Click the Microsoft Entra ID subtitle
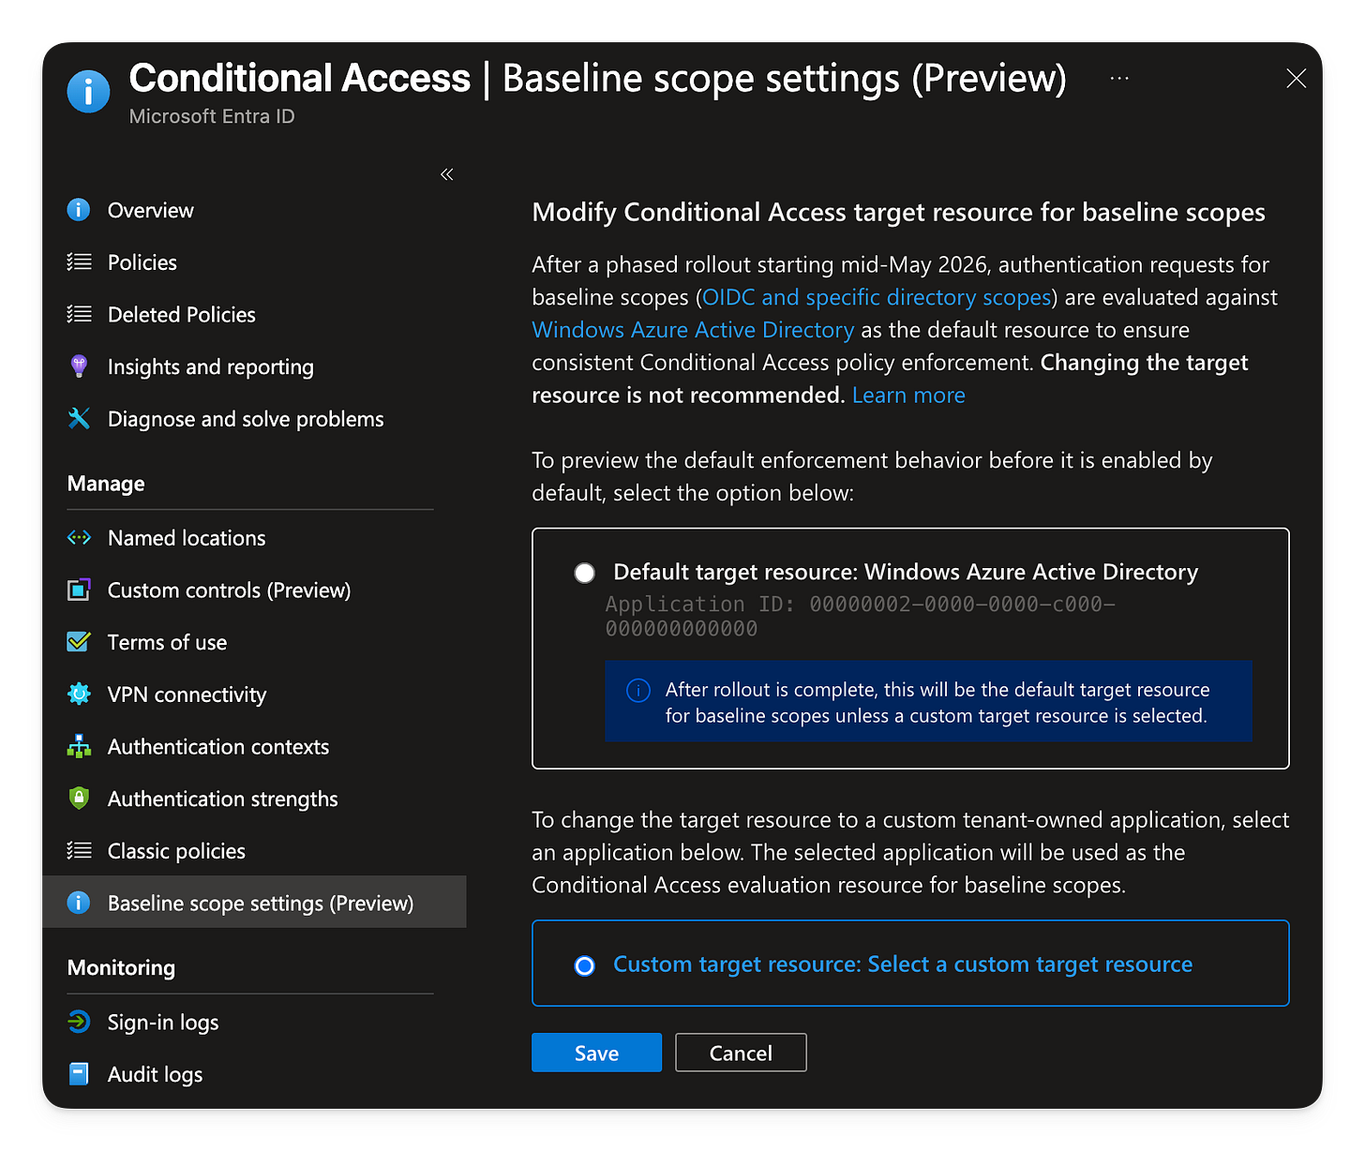This screenshot has height=1151, width=1365. [x=212, y=116]
